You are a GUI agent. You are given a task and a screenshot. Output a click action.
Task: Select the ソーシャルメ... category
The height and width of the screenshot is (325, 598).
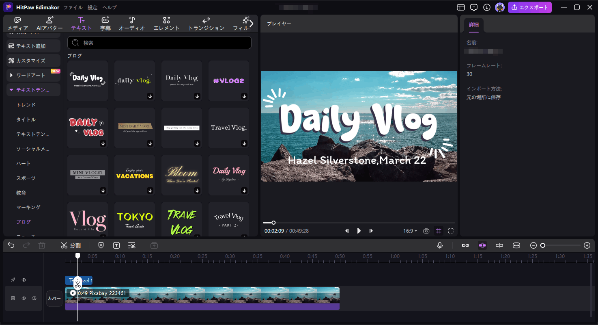coord(33,149)
